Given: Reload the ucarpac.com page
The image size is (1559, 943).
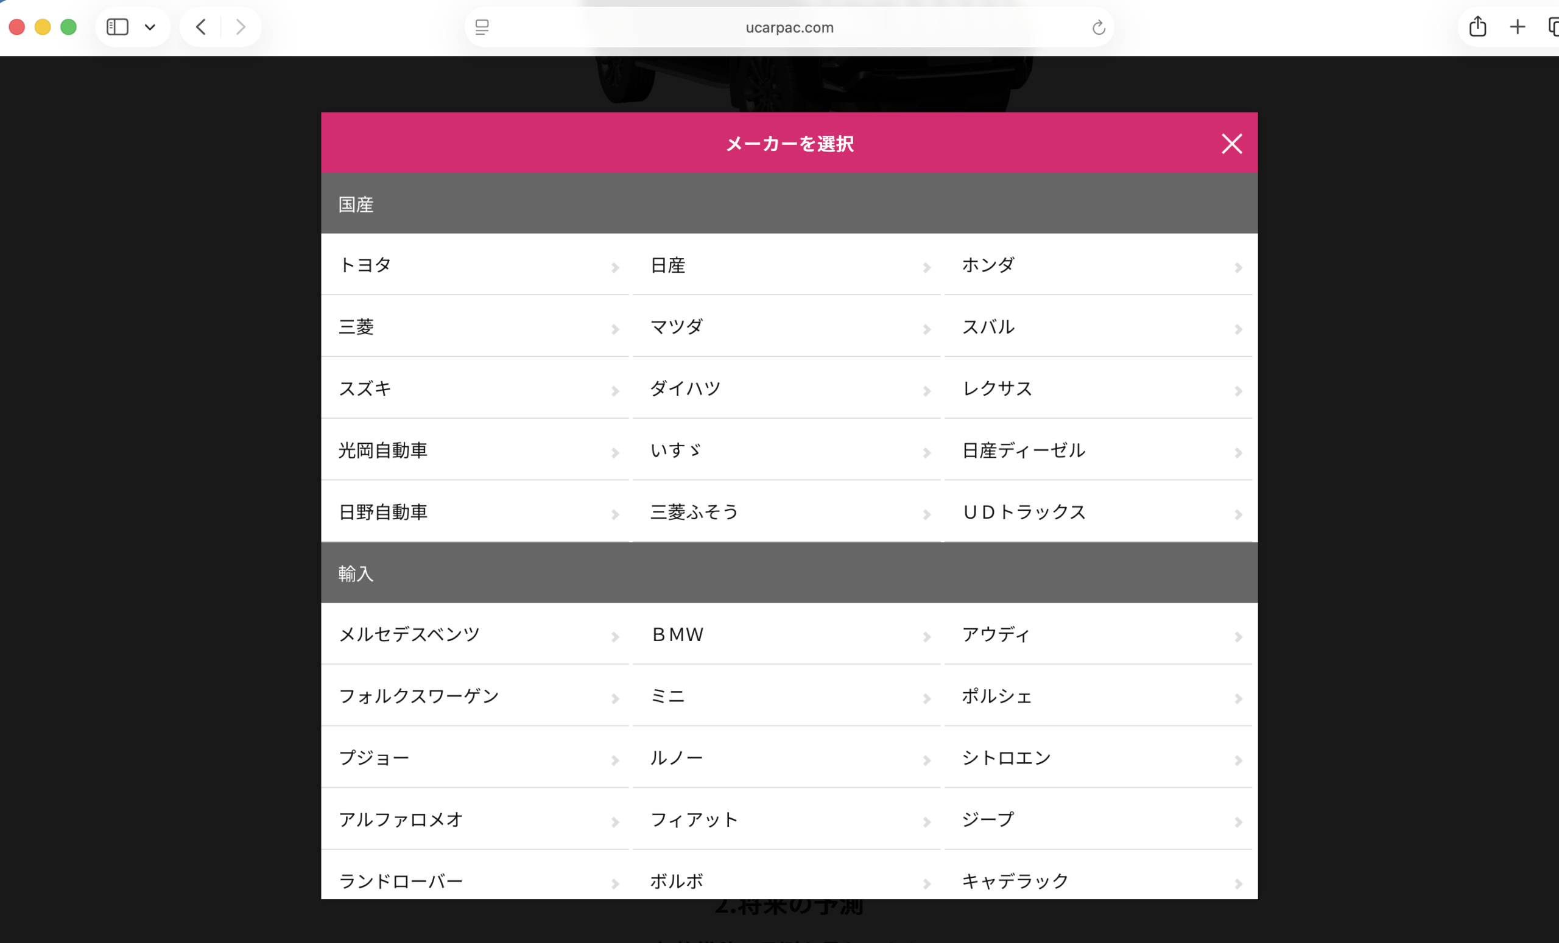Looking at the screenshot, I should tap(1099, 27).
